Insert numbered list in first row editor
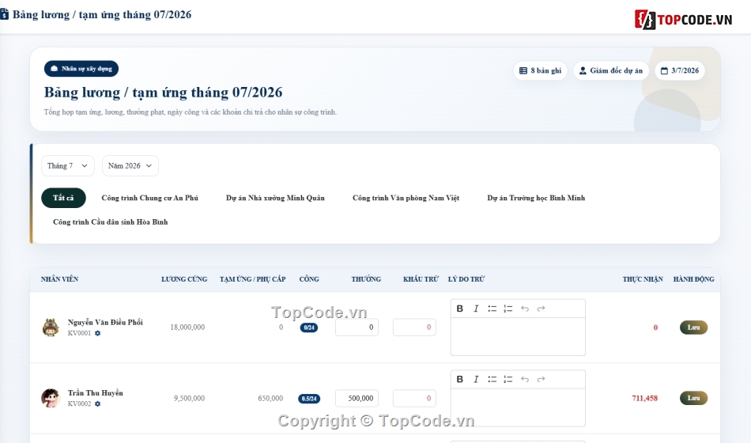 (508, 309)
